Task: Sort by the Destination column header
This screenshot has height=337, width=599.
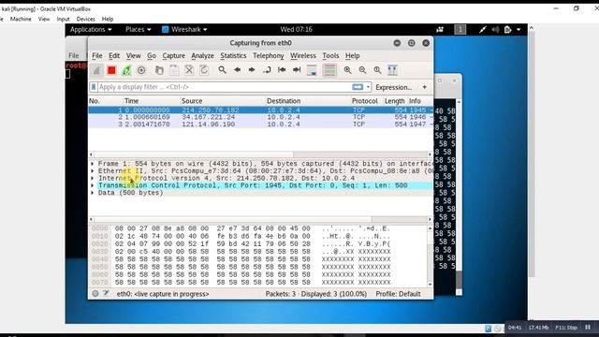Action: click(x=308, y=101)
